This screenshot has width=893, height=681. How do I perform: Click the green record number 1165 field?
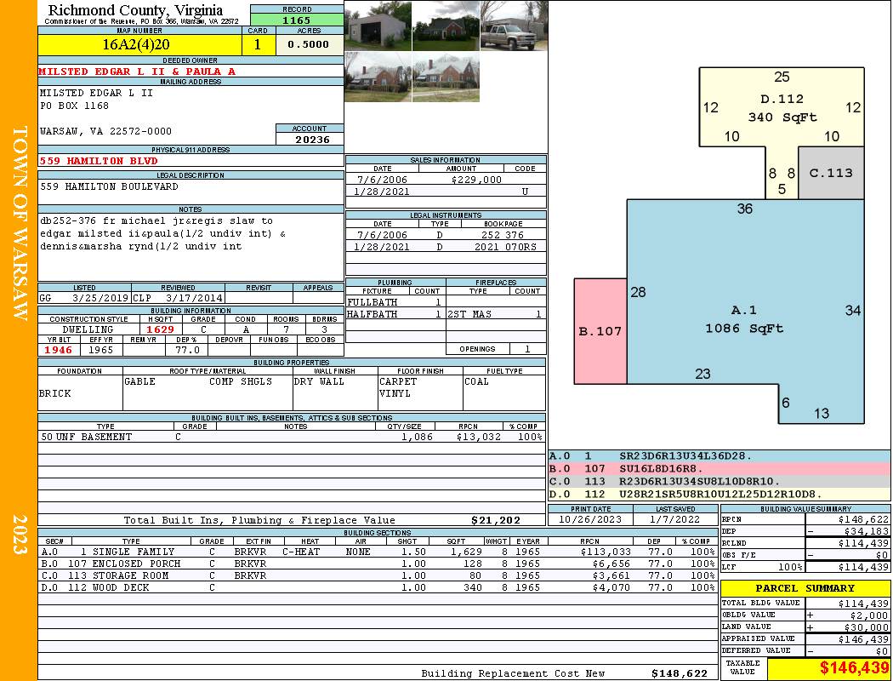click(x=297, y=19)
